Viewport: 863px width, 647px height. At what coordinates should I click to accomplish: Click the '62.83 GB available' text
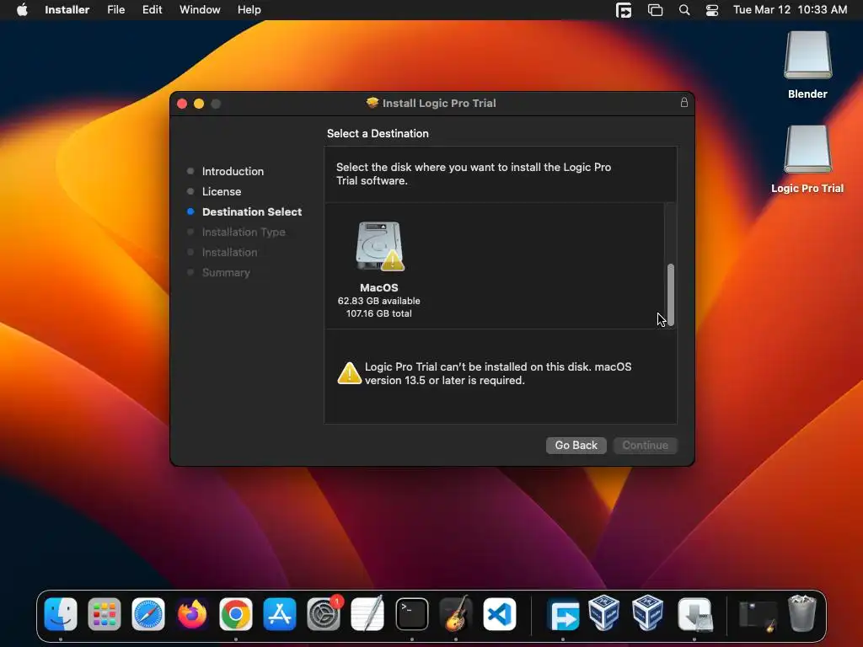378,301
